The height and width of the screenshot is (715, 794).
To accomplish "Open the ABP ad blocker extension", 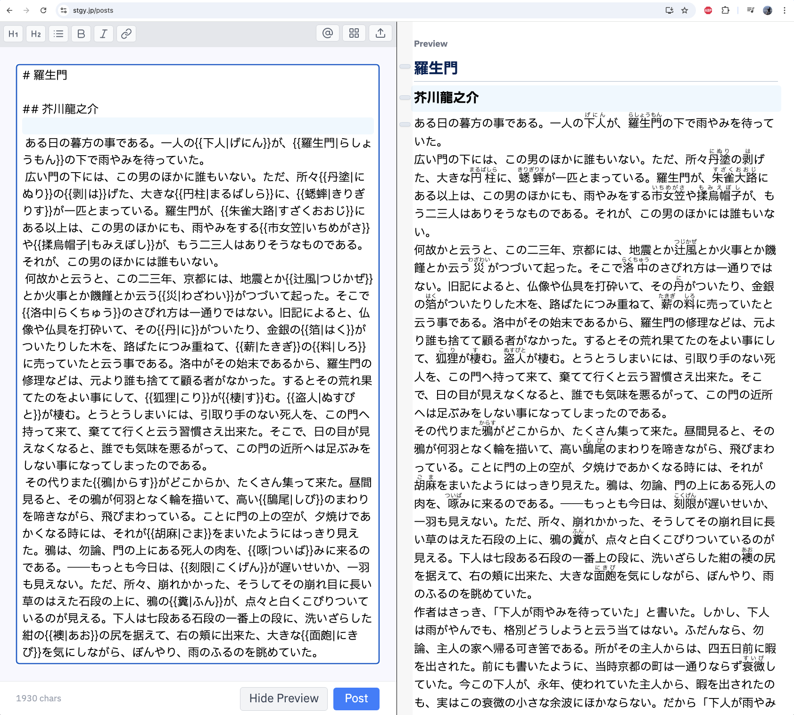I will [708, 10].
